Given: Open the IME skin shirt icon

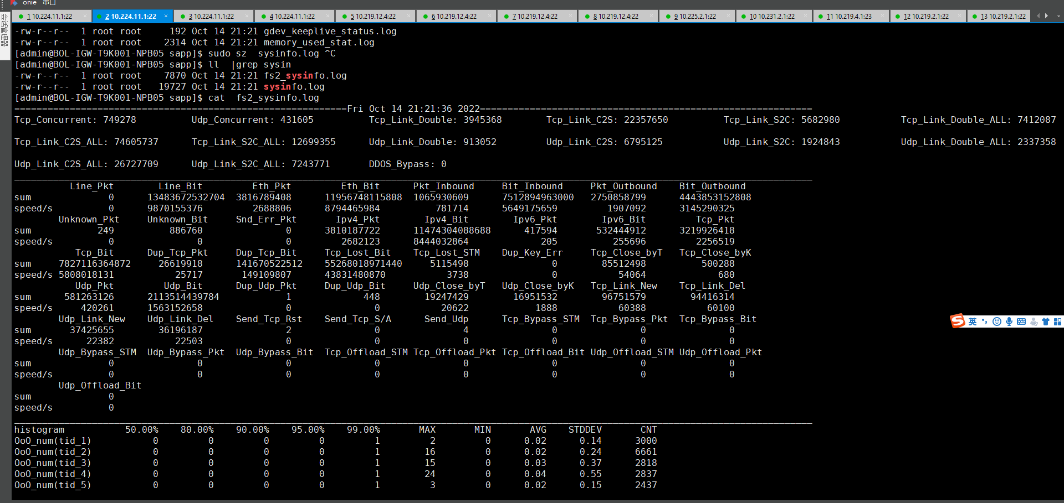Looking at the screenshot, I should [x=1046, y=321].
